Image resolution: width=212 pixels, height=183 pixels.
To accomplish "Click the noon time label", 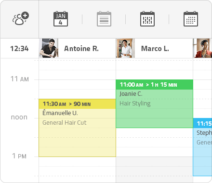I will coord(19,118).
